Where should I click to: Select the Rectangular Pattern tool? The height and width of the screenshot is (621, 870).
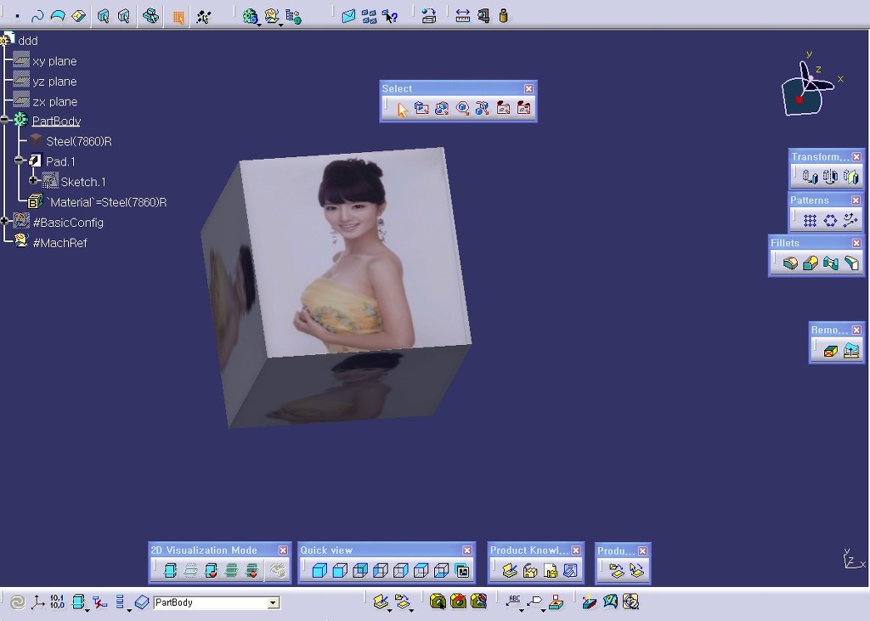click(810, 221)
